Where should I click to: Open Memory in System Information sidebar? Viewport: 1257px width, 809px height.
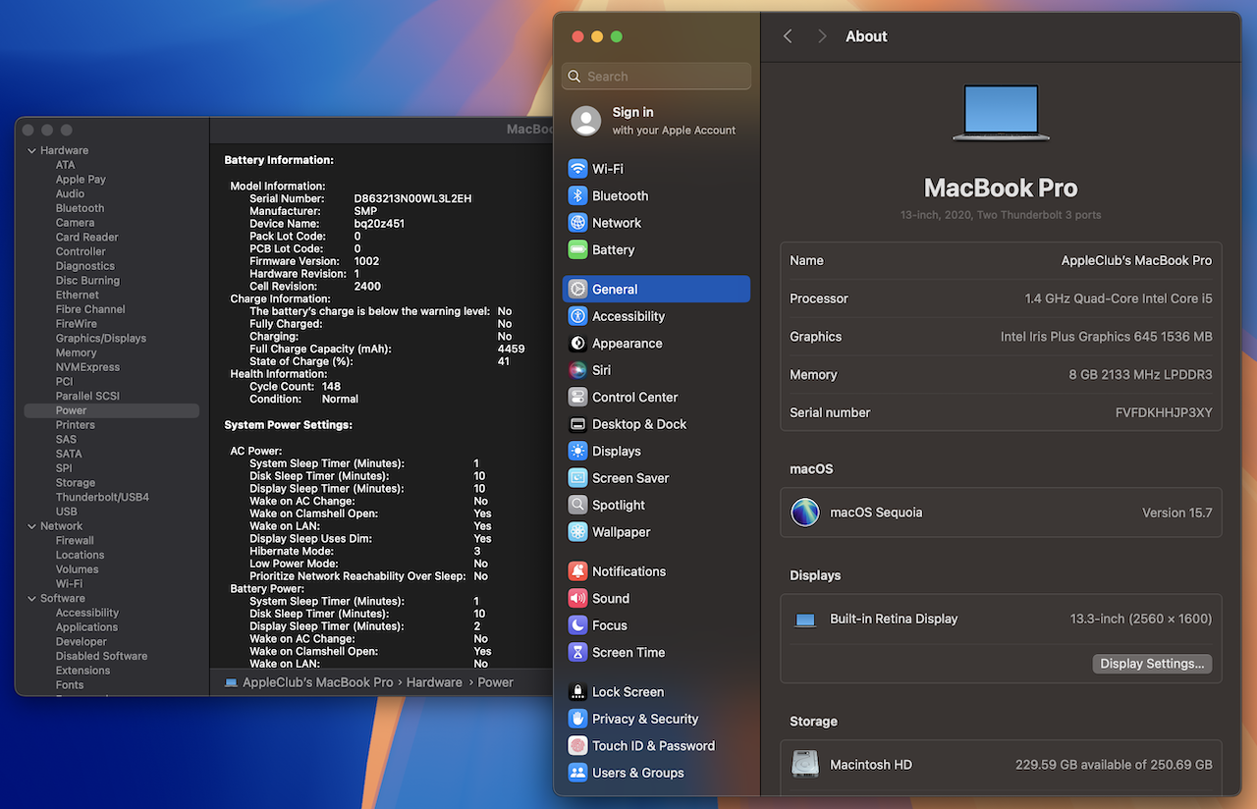click(76, 352)
